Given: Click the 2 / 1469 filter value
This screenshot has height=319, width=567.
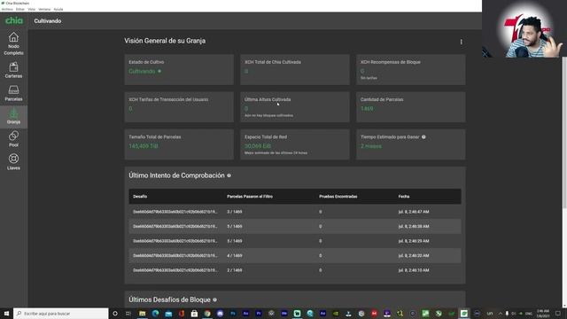Looking at the screenshot, I should coord(235,270).
